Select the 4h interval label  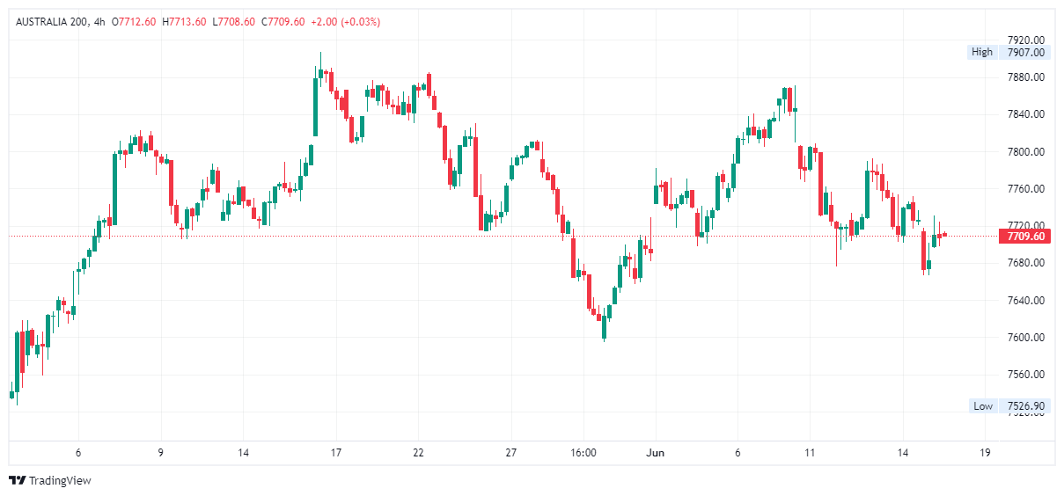point(99,22)
